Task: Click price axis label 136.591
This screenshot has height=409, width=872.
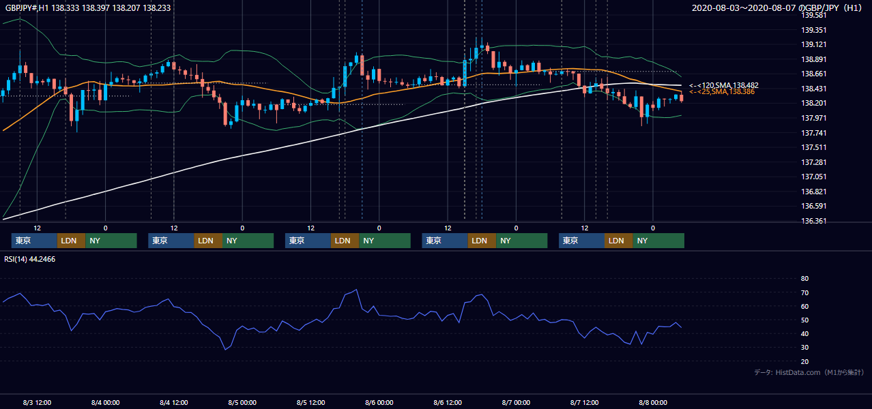Action: [x=814, y=206]
